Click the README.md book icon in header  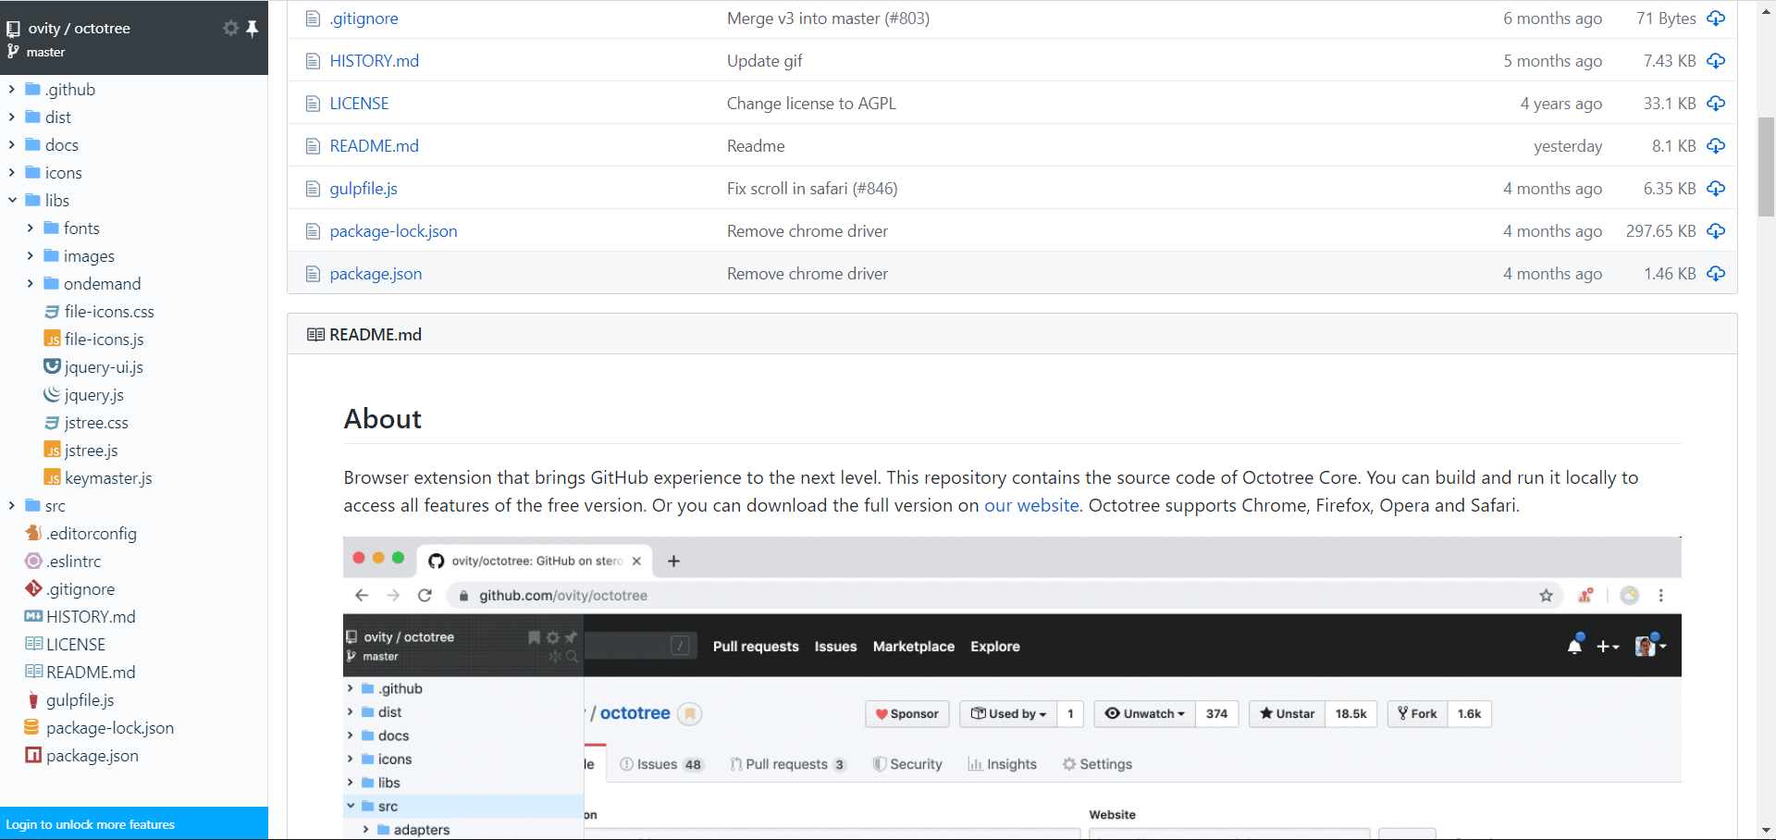(x=315, y=335)
